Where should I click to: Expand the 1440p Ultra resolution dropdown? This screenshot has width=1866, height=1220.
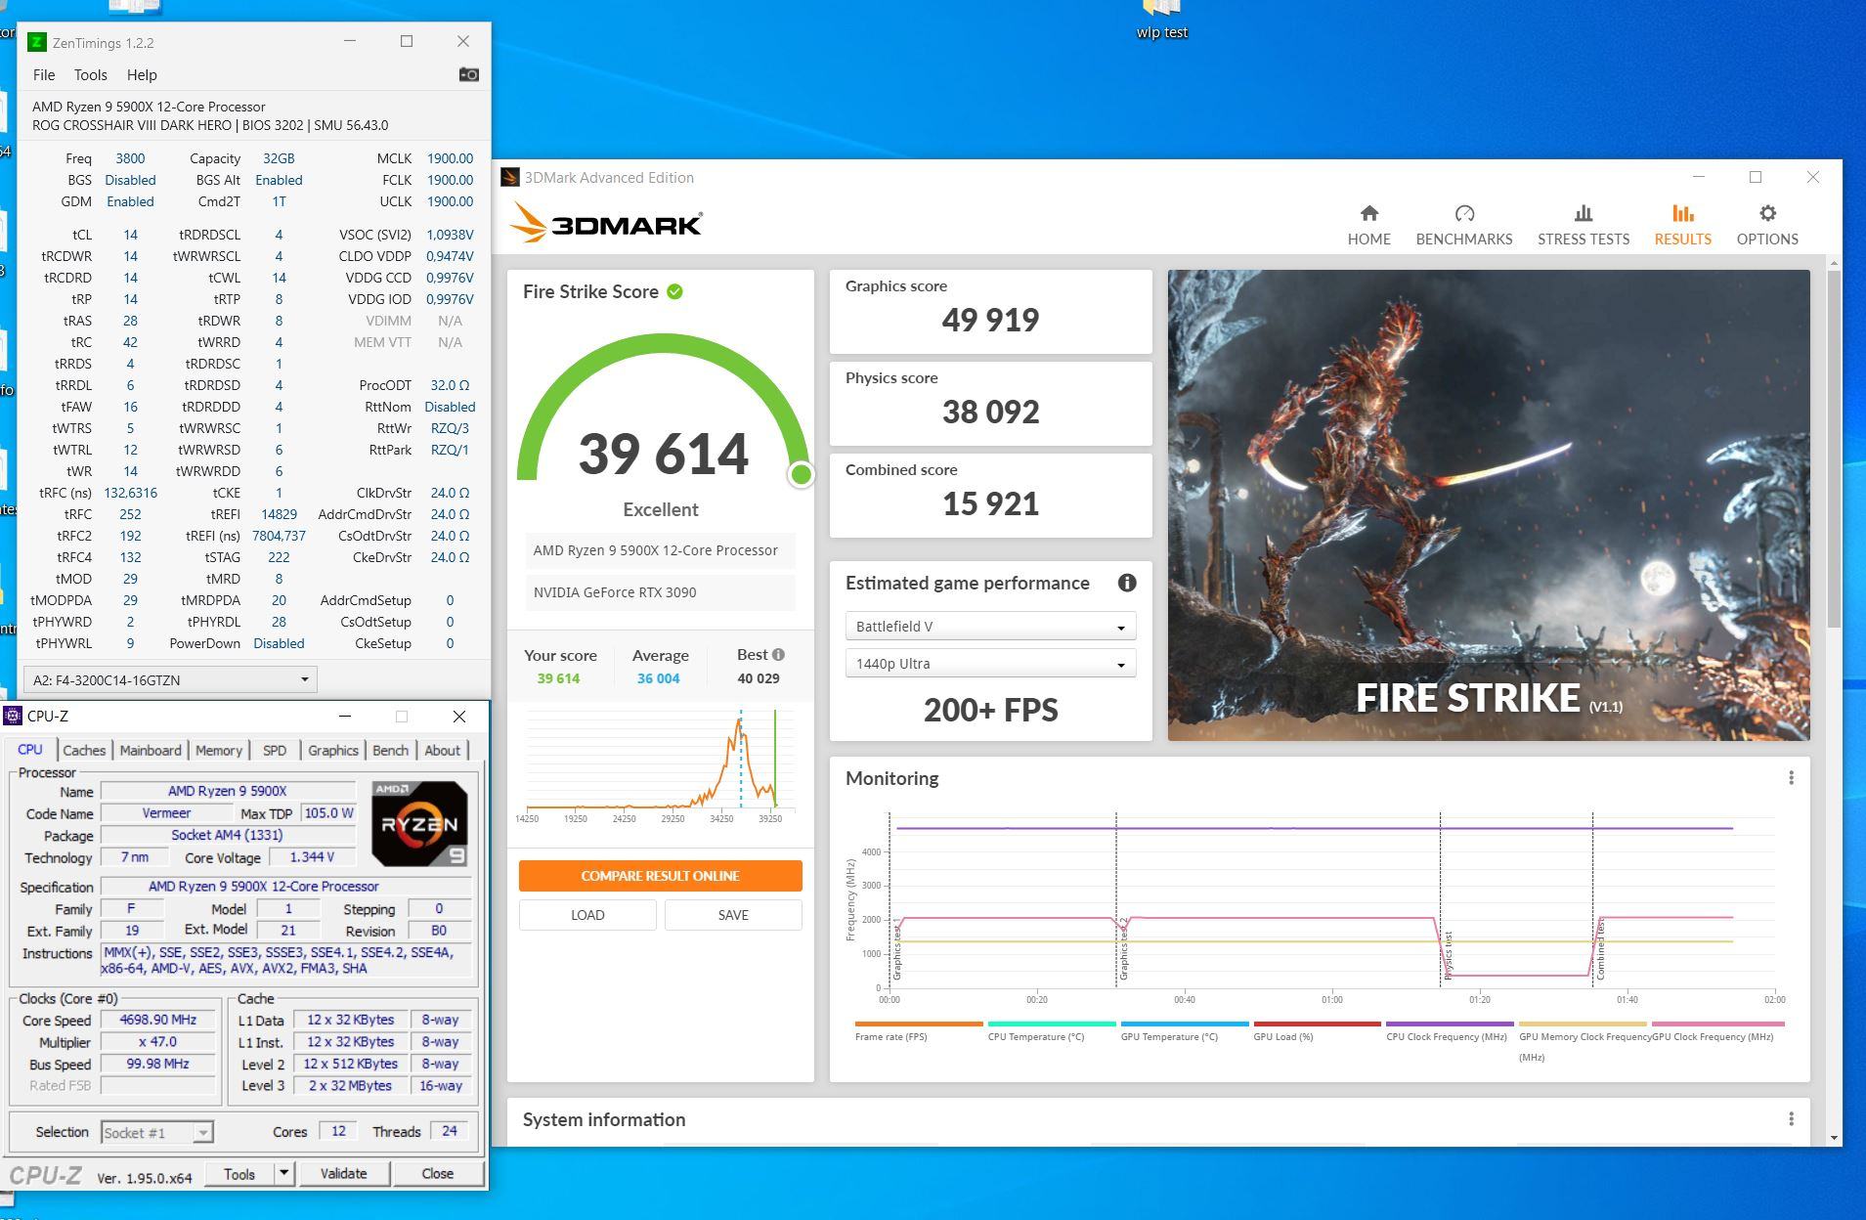tap(990, 664)
